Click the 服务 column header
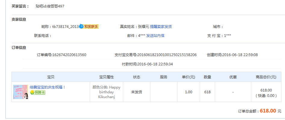The image size is (285, 120). point(164,77)
